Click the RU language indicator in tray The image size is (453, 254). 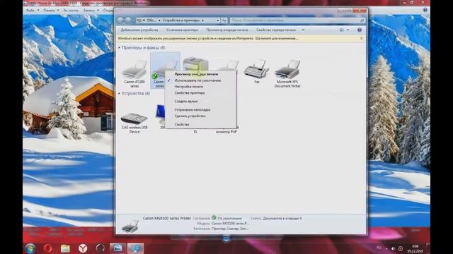point(379,248)
